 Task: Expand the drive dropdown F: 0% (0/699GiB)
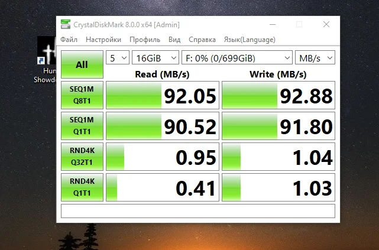point(237,58)
